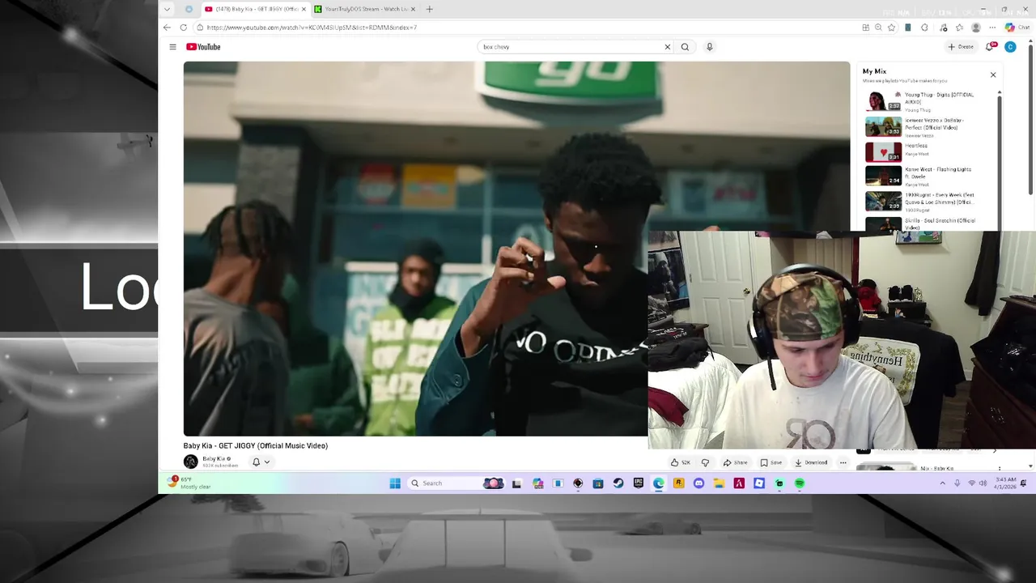Reload the page
Screen dimensions: 1036x583
click(x=184, y=28)
